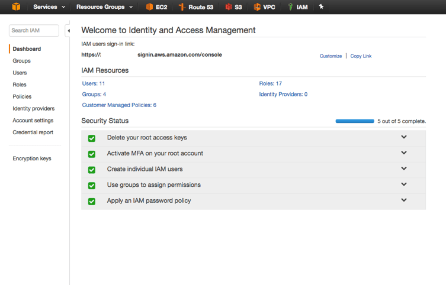The image size is (446, 285).
Task: Click green check beside Delete root access keys
Action: click(92, 138)
